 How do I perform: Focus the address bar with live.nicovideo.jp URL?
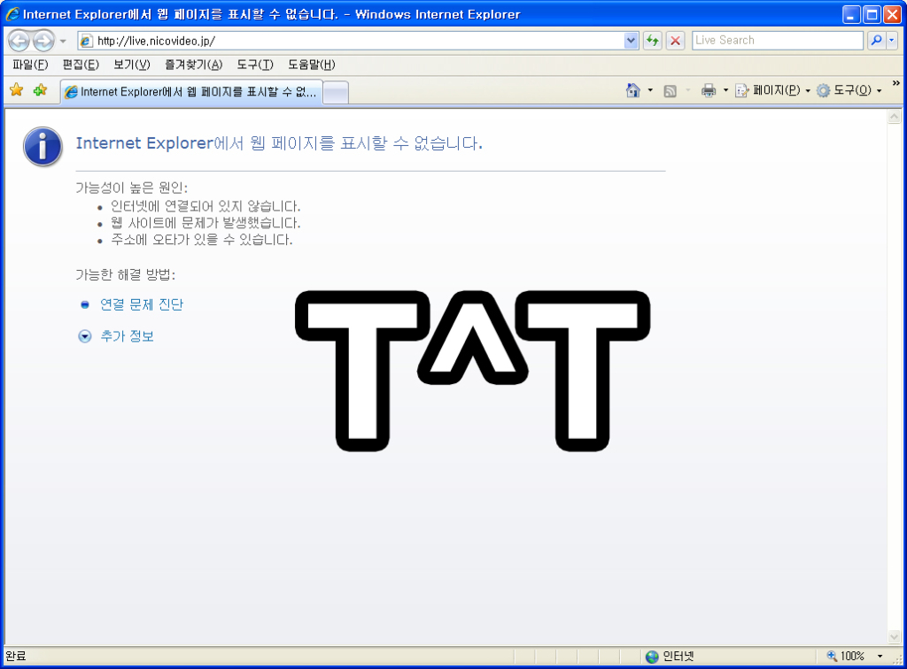pos(351,41)
